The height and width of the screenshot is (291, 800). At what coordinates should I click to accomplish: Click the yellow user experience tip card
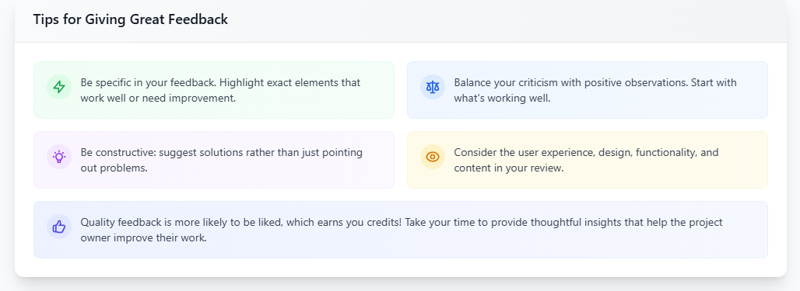coord(588,160)
